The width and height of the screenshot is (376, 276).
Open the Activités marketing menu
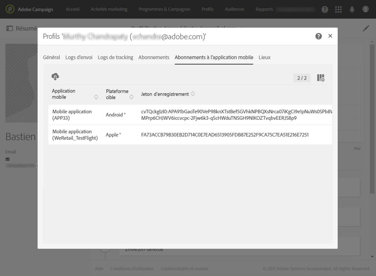(109, 9)
